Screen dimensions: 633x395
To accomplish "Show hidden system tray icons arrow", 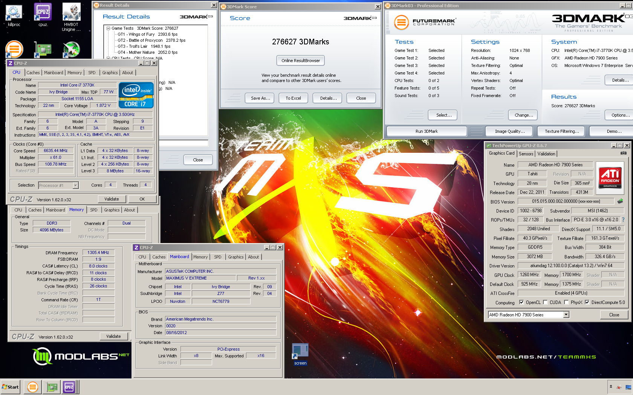I will pyautogui.click(x=611, y=387).
